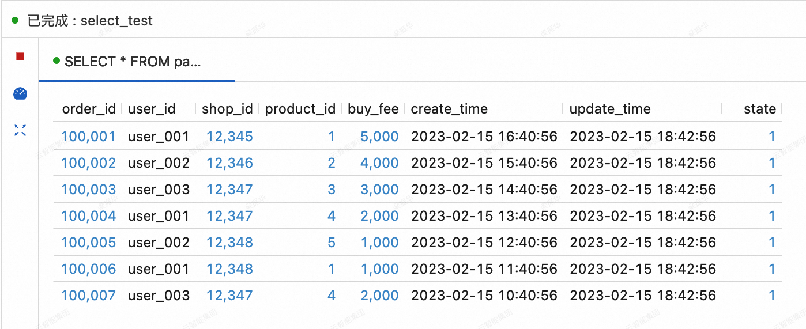
Task: Open order ID 100,001 link
Action: [88, 137]
